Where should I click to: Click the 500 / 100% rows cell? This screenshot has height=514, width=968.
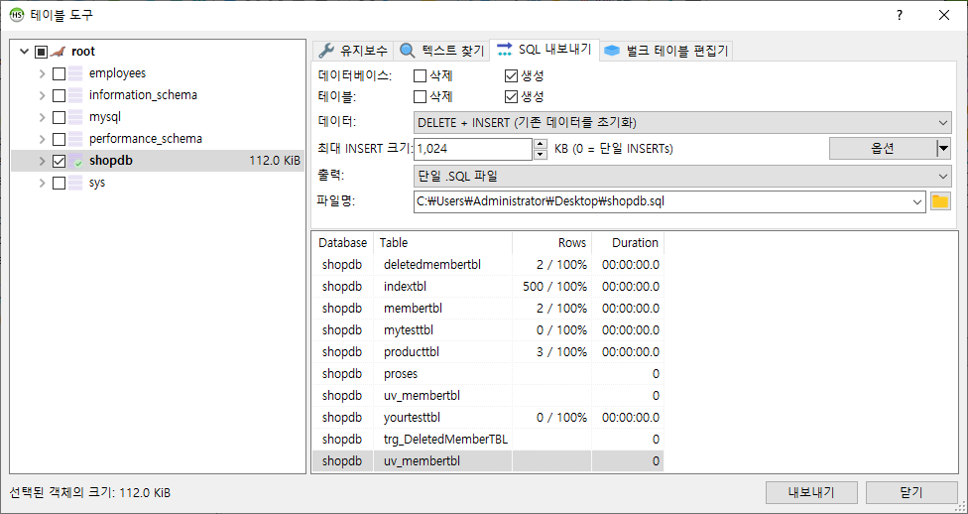point(551,287)
